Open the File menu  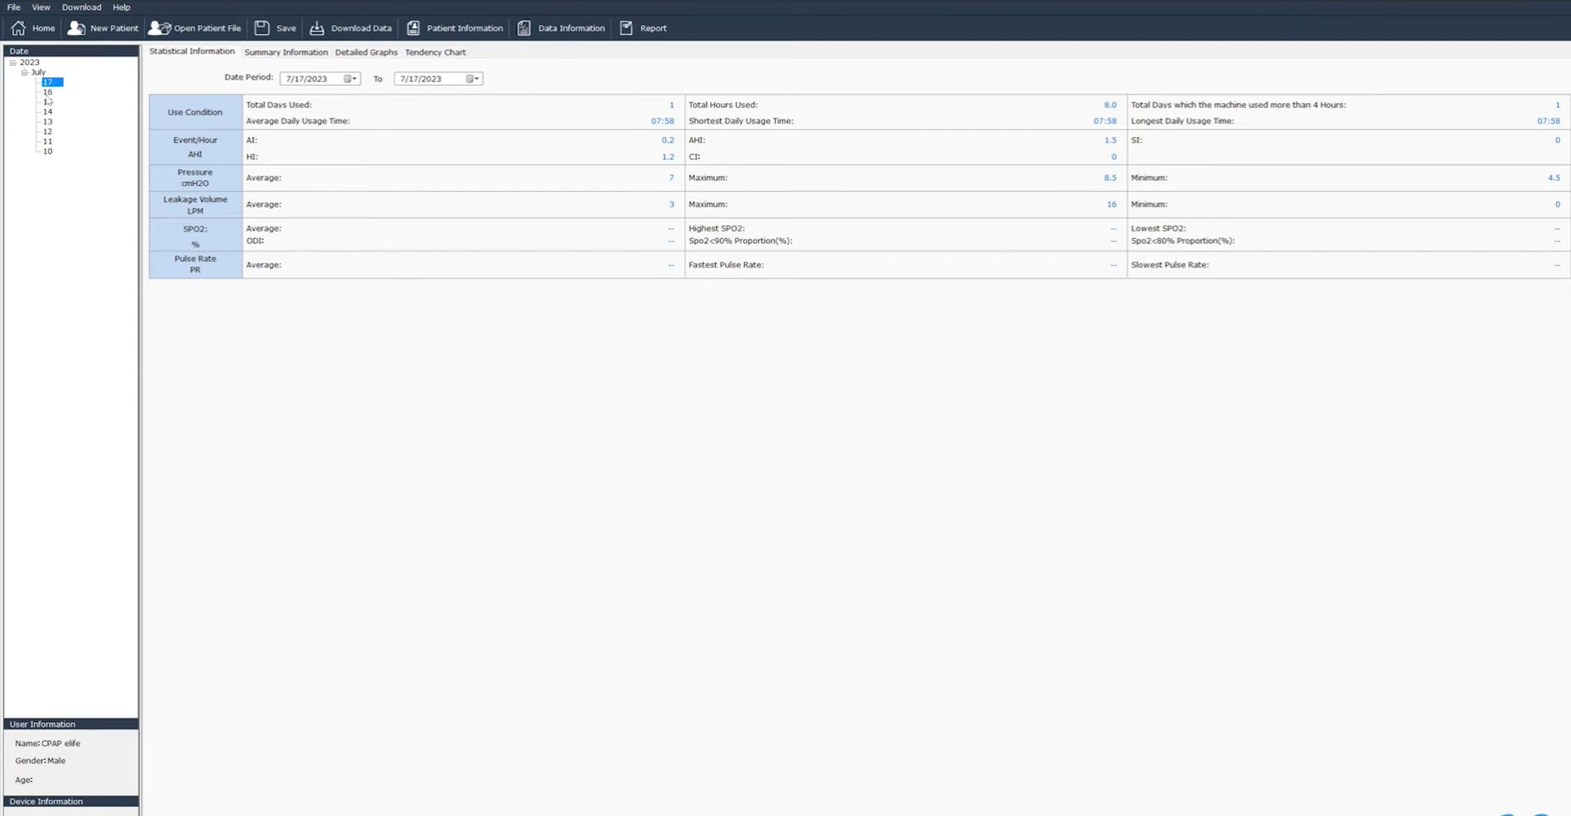[x=14, y=7]
